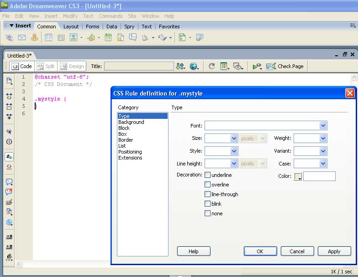The width and height of the screenshot is (358, 277).
Task: Click the OK button
Action: (260, 251)
